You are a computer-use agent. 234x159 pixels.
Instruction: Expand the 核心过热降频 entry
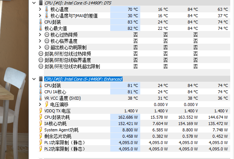[x=40, y=35]
